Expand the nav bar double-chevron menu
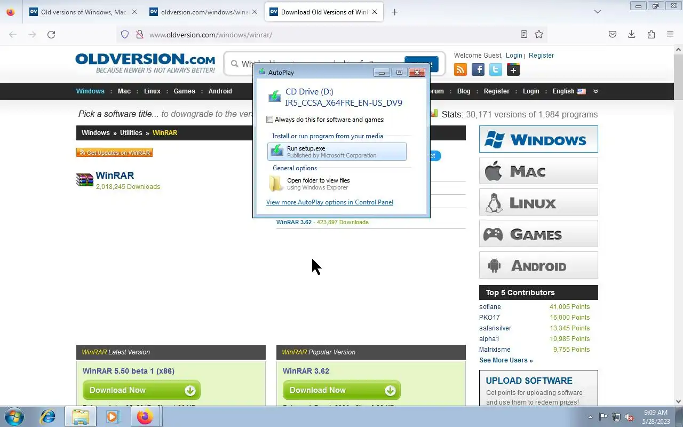The height and width of the screenshot is (427, 683). (x=595, y=91)
